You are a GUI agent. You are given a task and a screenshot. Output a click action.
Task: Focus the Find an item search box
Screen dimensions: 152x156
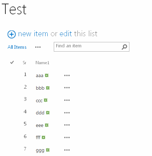pyautogui.click(x=89, y=47)
